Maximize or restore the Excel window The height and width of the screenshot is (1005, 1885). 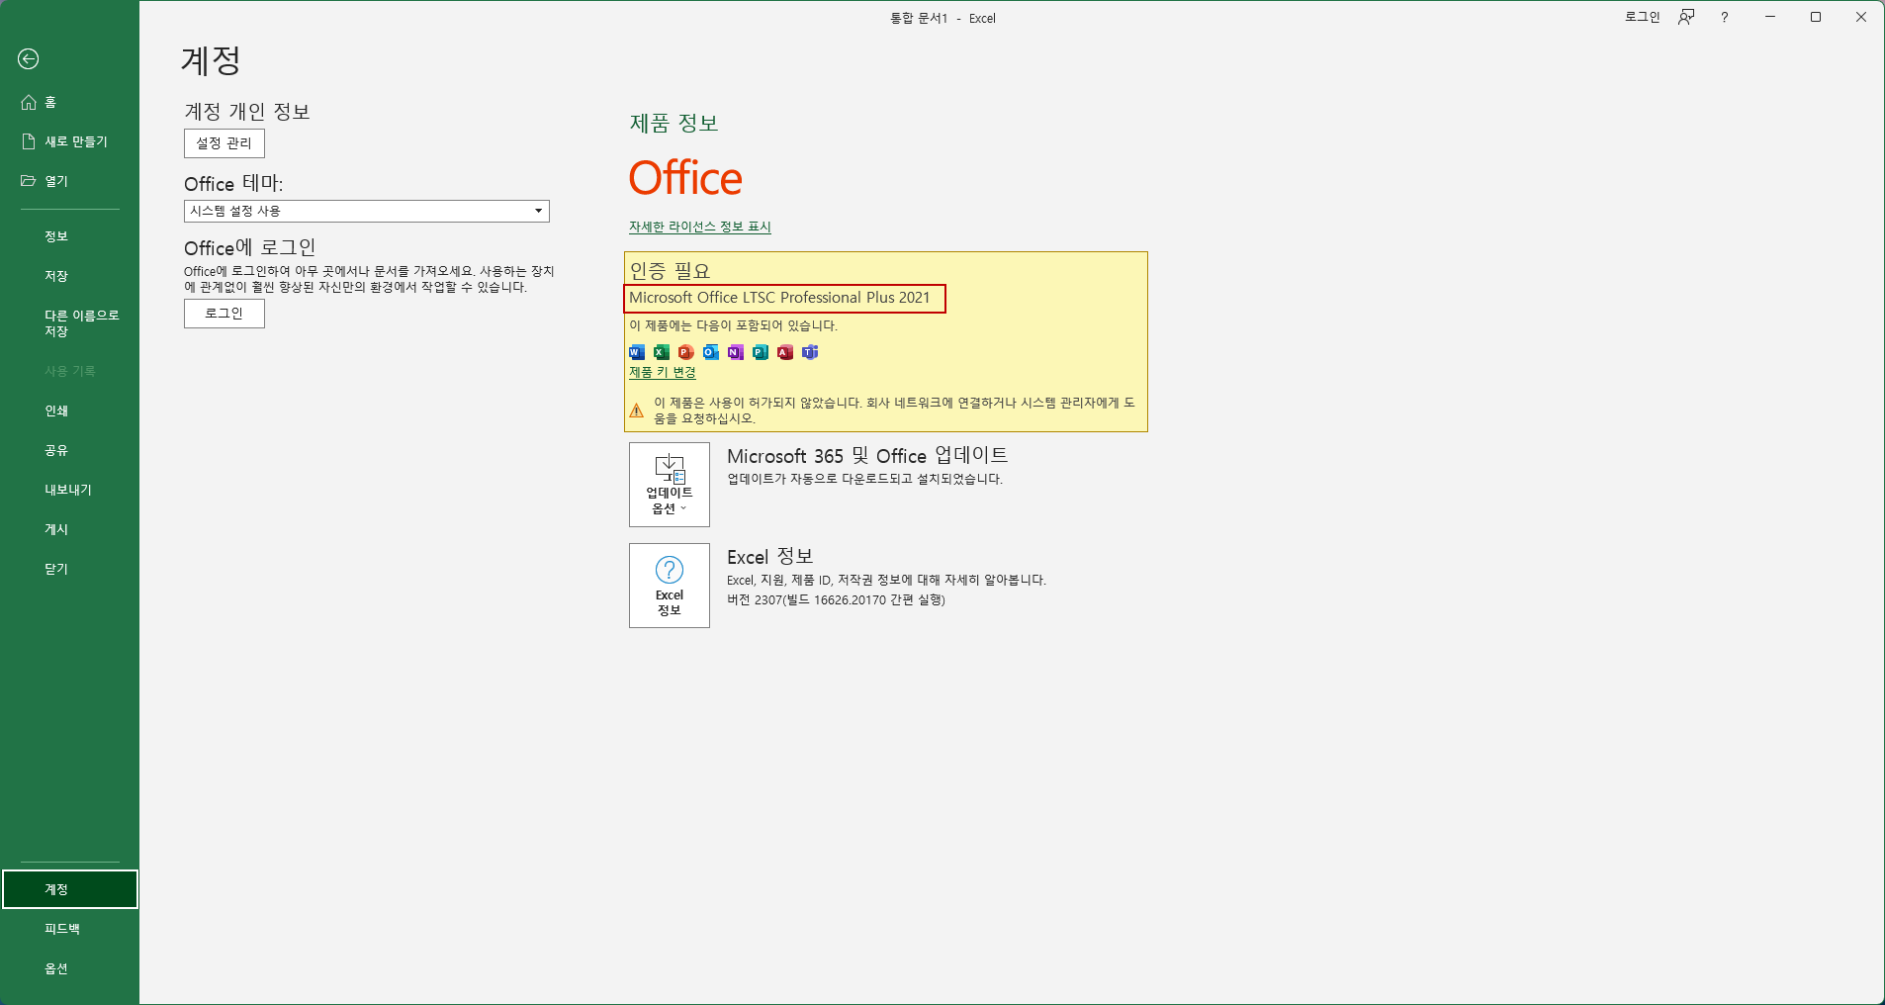click(1816, 17)
